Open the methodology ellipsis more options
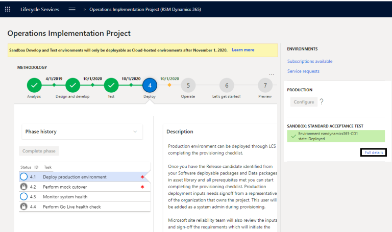392x232 pixels. click(x=272, y=74)
